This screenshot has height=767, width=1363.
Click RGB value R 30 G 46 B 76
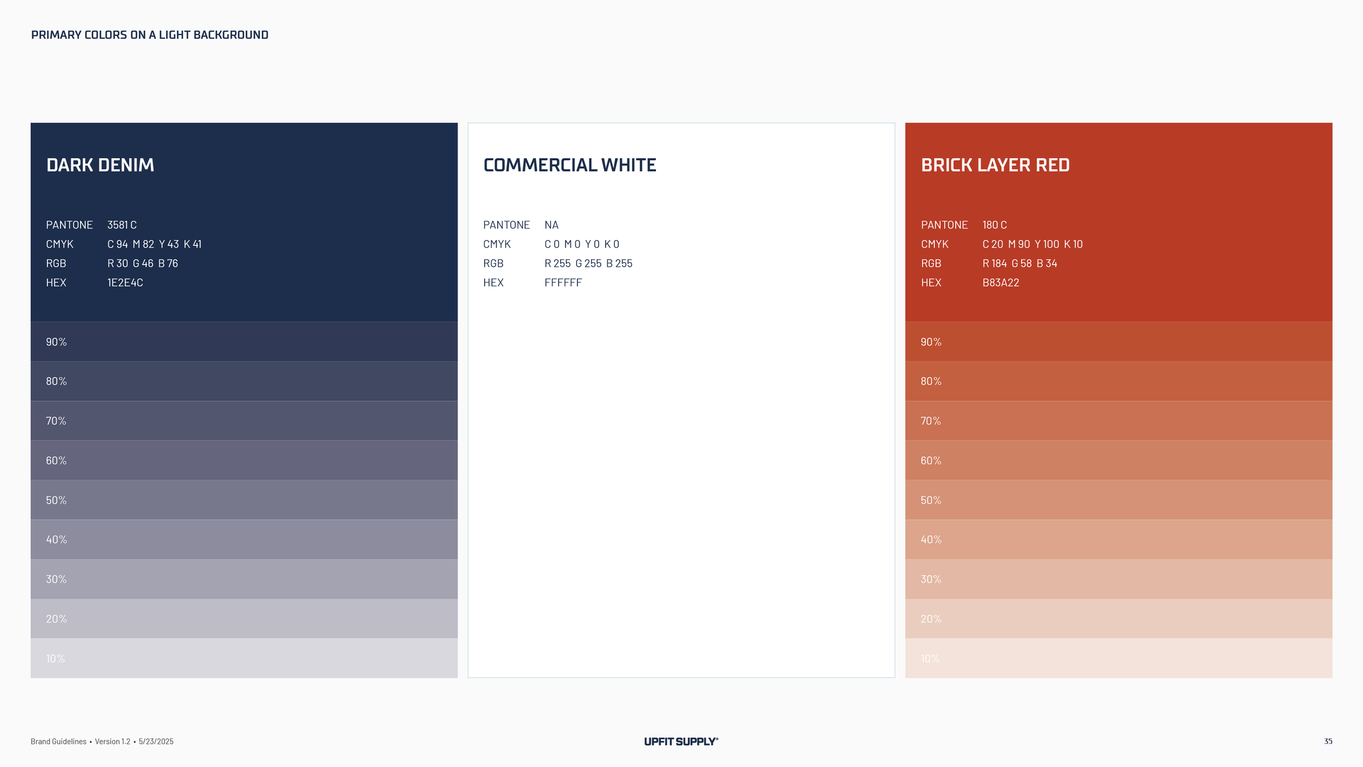[x=143, y=263]
